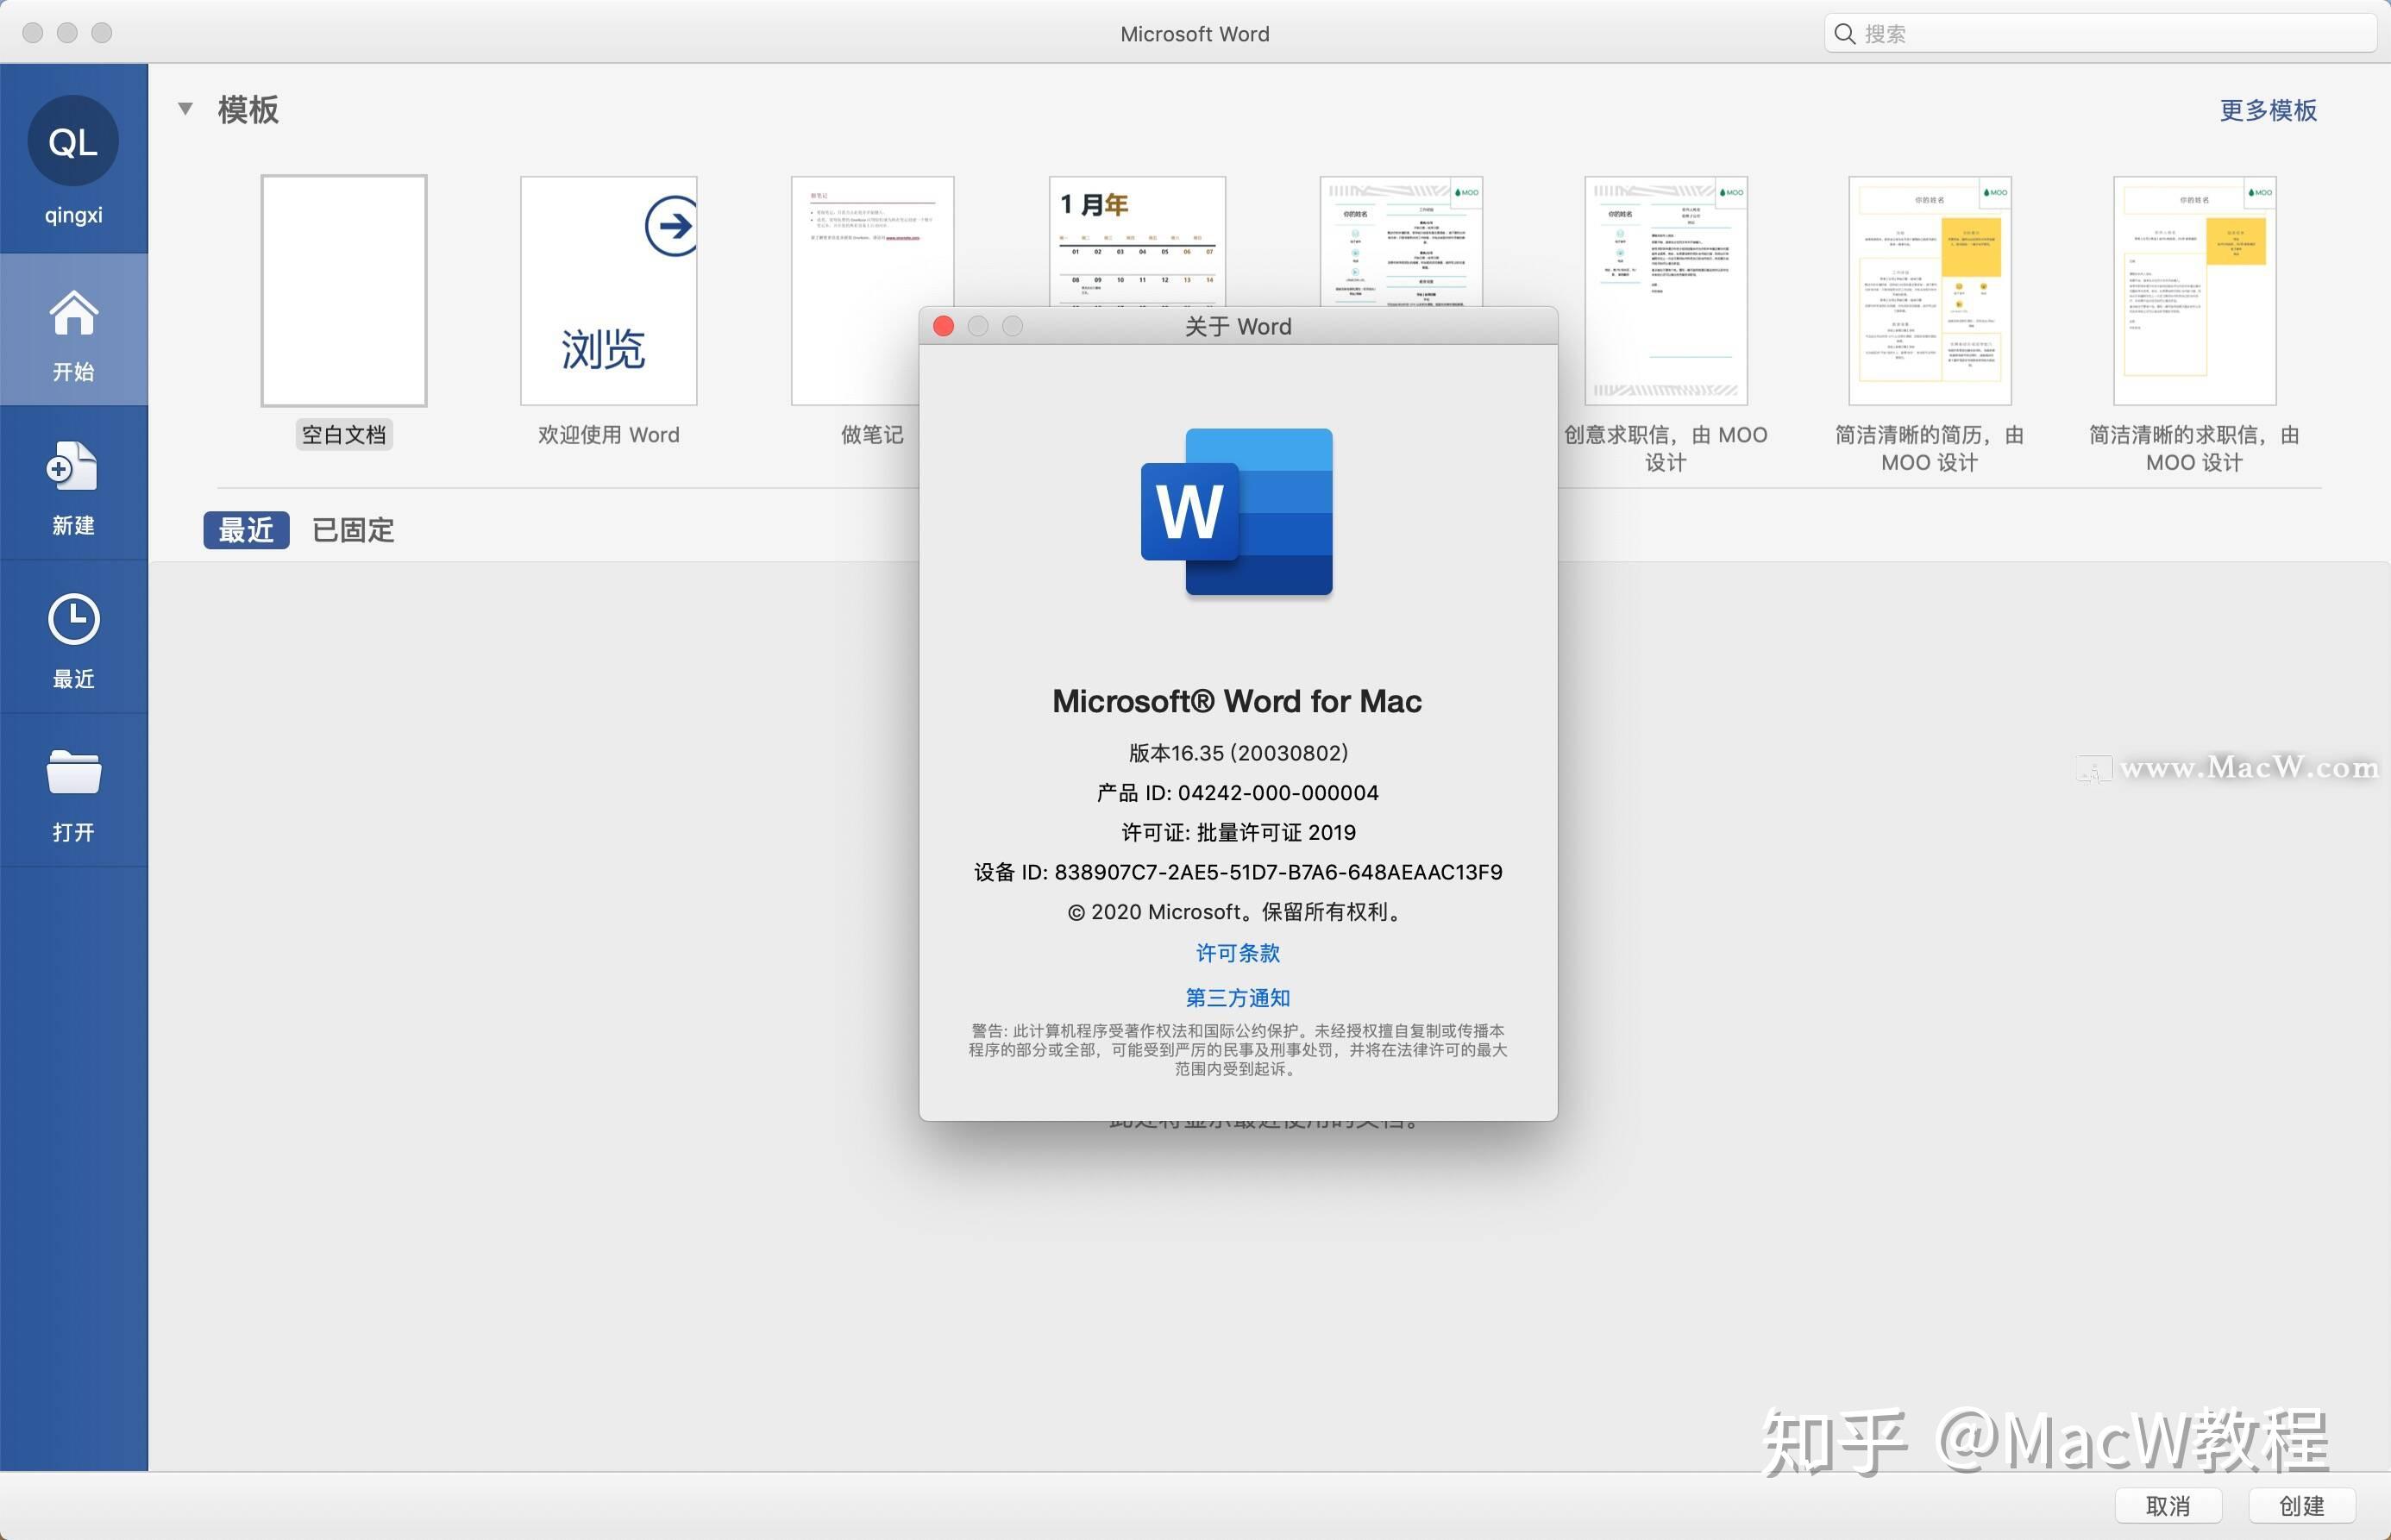Click the search magnifier icon
The width and height of the screenshot is (2391, 1540).
(x=1846, y=32)
